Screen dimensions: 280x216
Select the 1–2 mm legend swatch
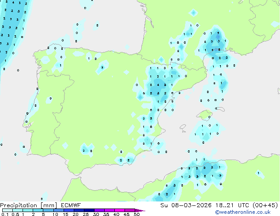point(28,210)
